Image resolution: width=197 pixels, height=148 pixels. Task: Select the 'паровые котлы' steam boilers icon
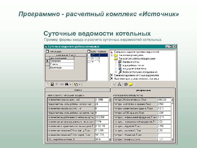(120, 62)
